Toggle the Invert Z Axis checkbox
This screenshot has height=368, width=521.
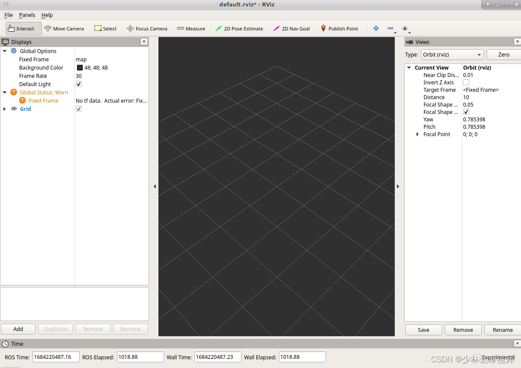tap(466, 82)
